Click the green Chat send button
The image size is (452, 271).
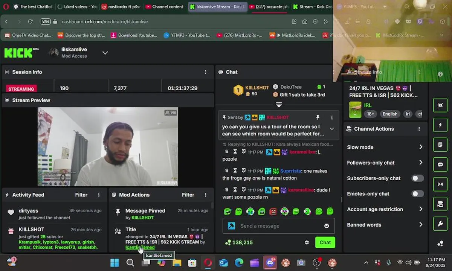pos(325,242)
